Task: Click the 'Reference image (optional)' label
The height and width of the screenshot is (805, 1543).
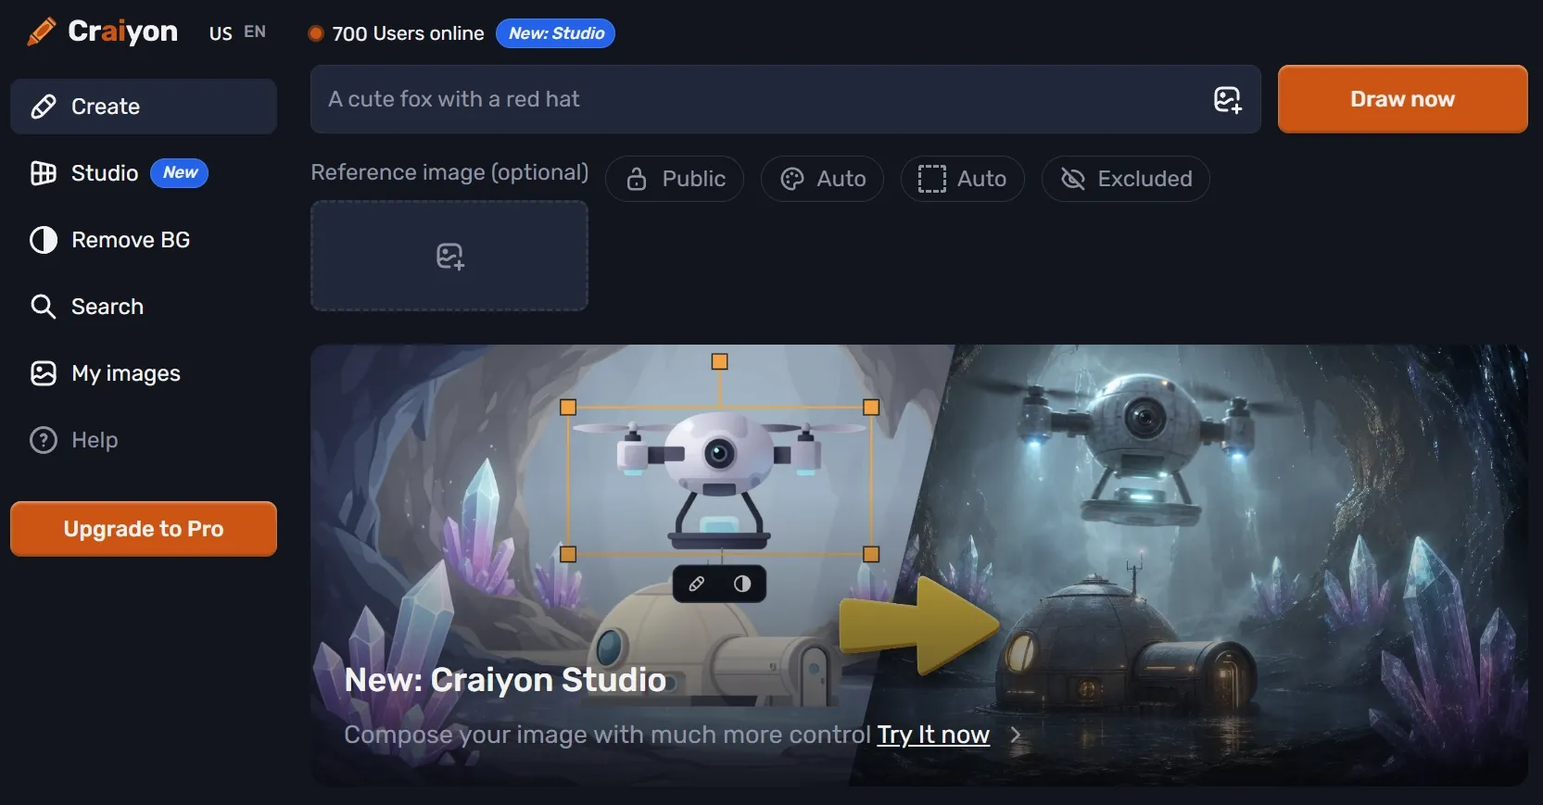Action: click(x=449, y=172)
